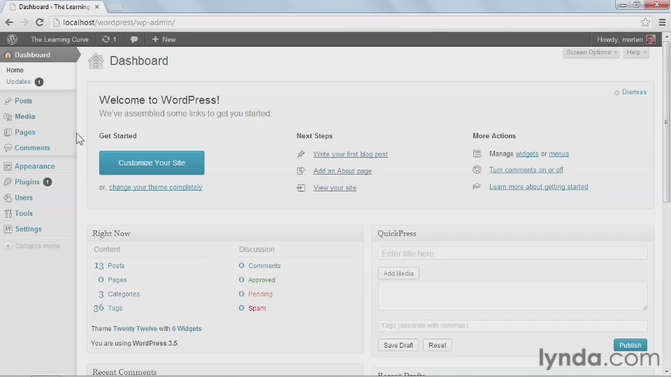The height and width of the screenshot is (377, 671).
Task: Open The Learning Curve site menu
Action: 59,39
